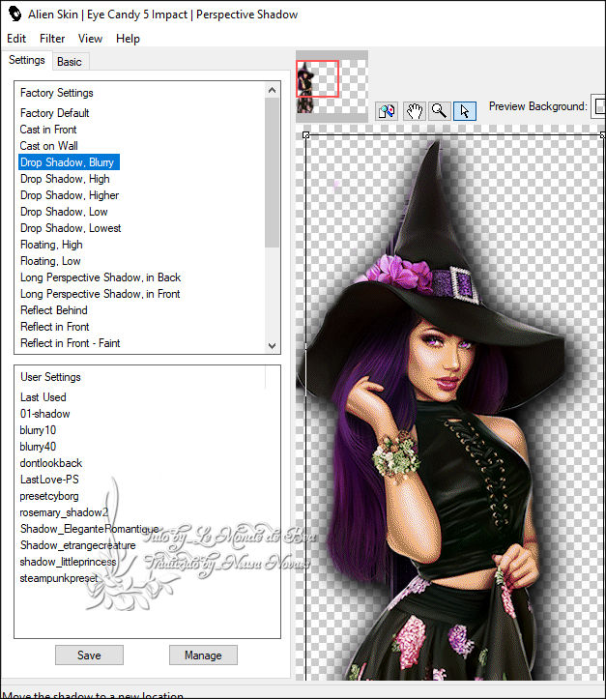Select the Drop Shadow, High preset
The height and width of the screenshot is (699, 606).
pos(65,179)
